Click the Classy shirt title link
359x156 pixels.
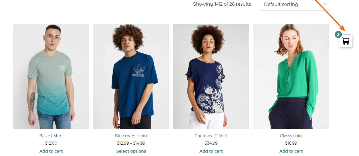point(291,136)
